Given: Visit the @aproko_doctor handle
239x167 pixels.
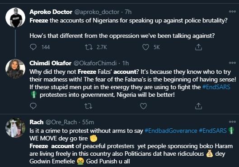Looking at the screenshot, I should tap(97, 12).
